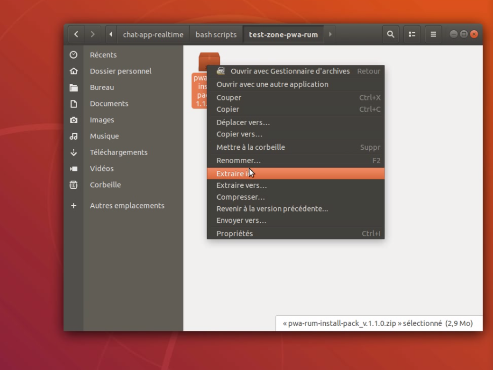Toggle the list view icon
493x370 pixels.
412,34
